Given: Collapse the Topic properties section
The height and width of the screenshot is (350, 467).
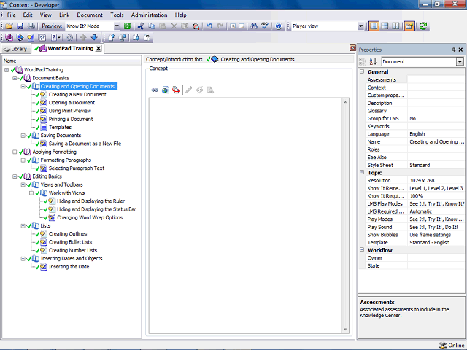Looking at the screenshot, I should click(362, 172).
